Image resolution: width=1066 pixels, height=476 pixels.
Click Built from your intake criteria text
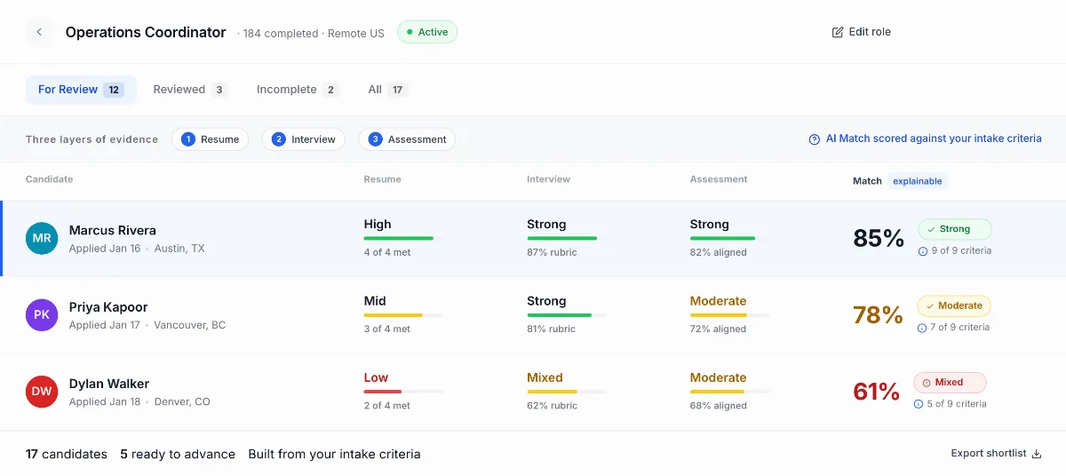click(x=334, y=454)
